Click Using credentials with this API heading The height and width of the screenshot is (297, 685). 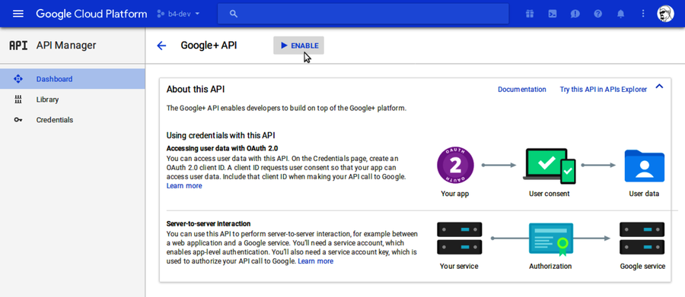point(221,136)
